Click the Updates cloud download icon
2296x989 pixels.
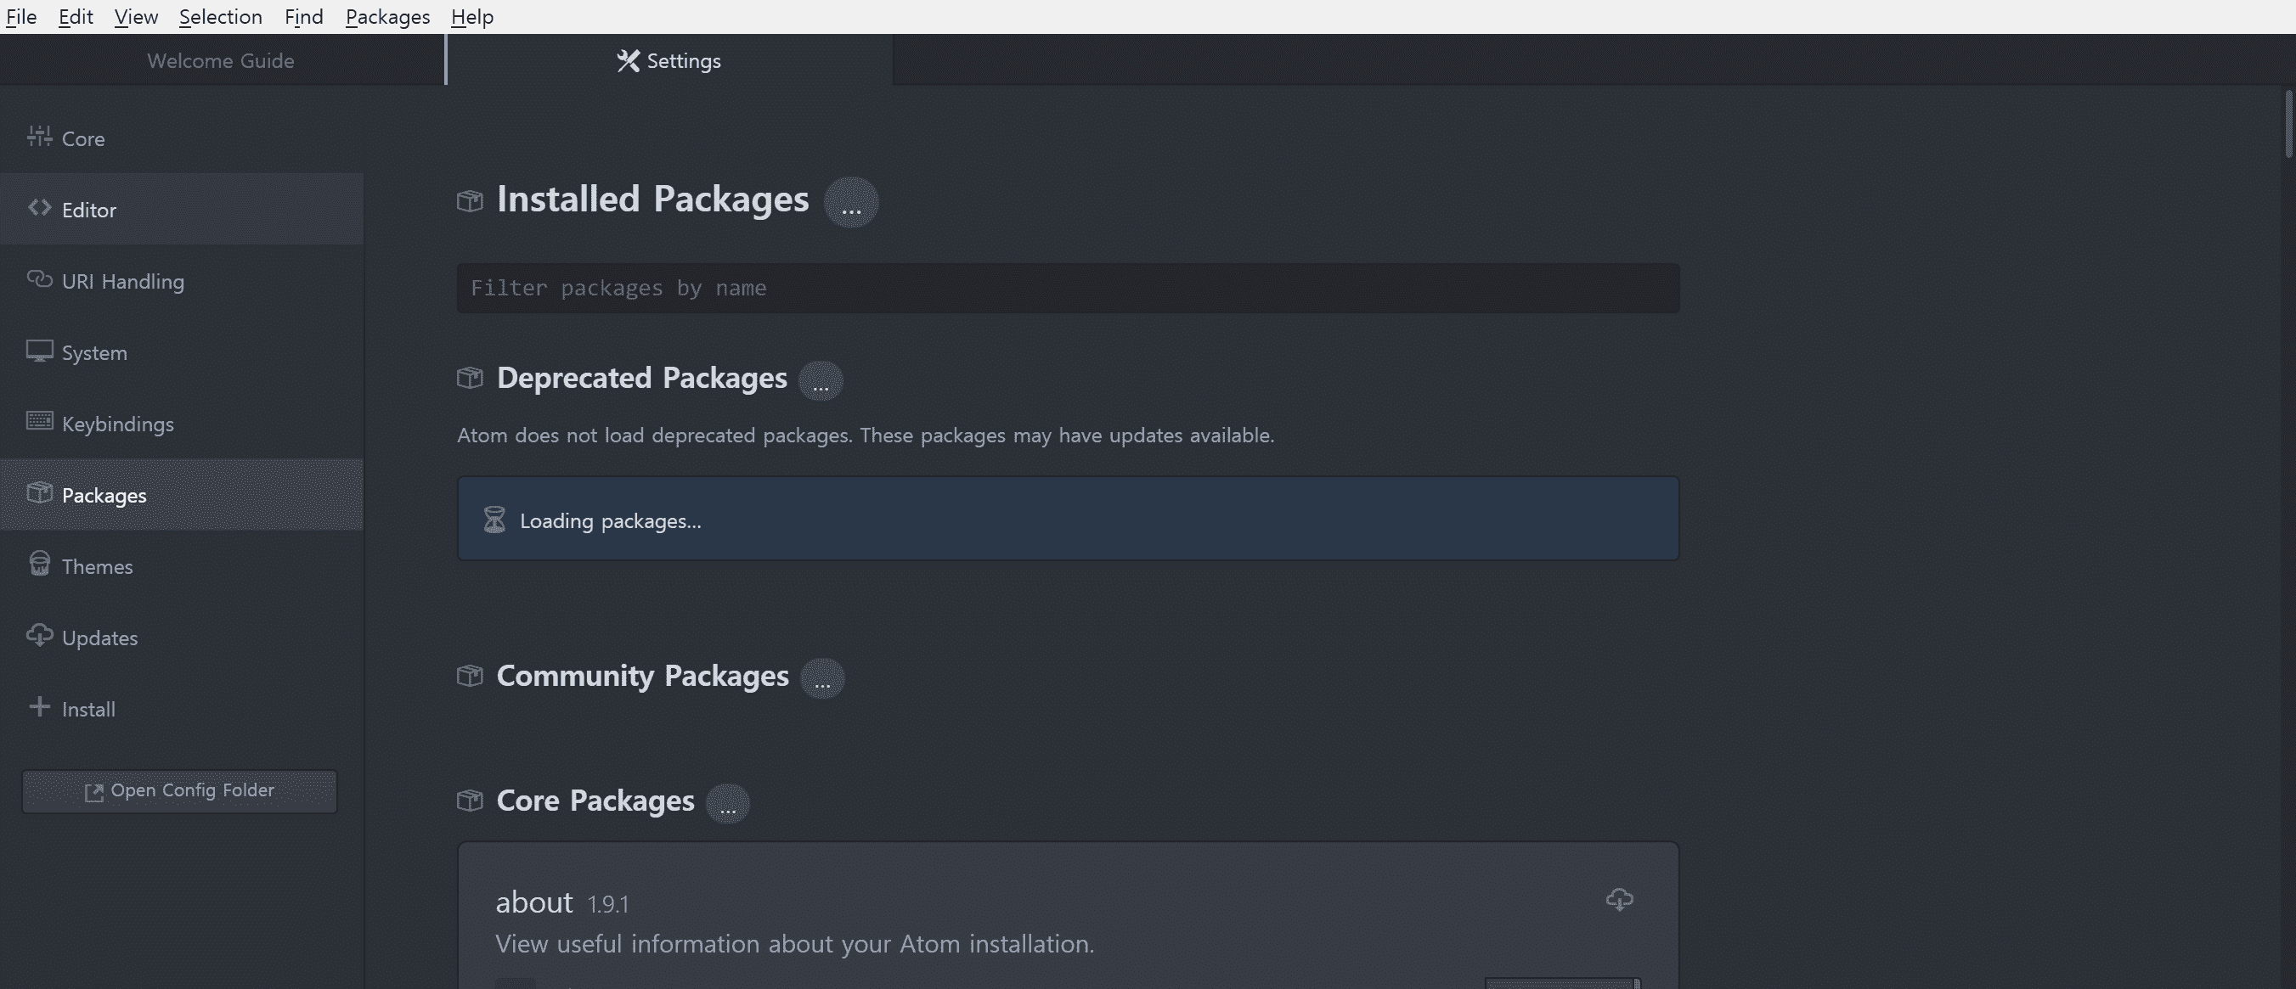point(39,635)
